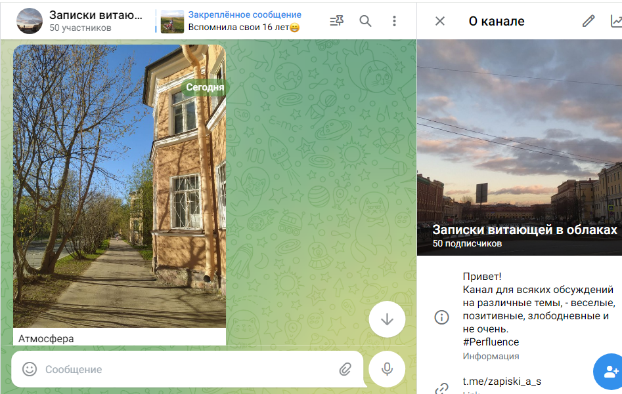Click the link chain icon beside the channel URL

pos(442,389)
